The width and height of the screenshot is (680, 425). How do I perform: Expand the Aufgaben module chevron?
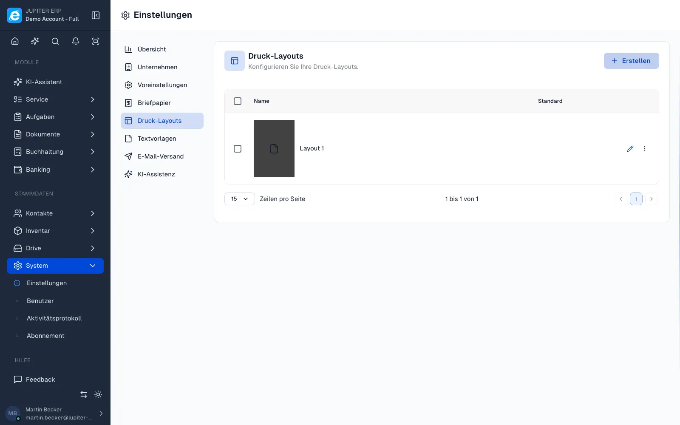point(93,117)
